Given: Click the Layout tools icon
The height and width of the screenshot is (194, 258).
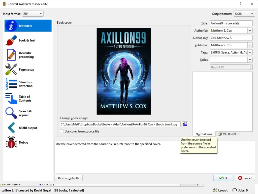Looking at the screenshot, I should tap(215, 190).
